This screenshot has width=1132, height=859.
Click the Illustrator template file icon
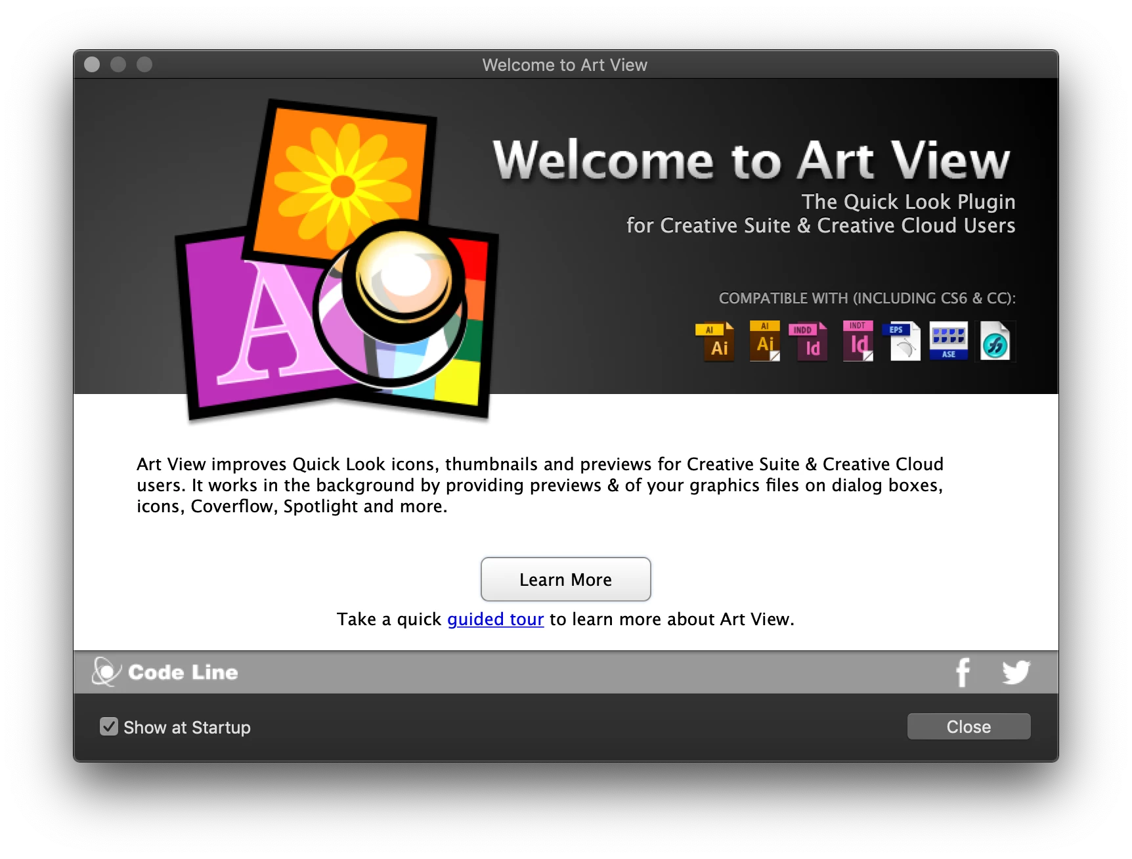click(765, 341)
